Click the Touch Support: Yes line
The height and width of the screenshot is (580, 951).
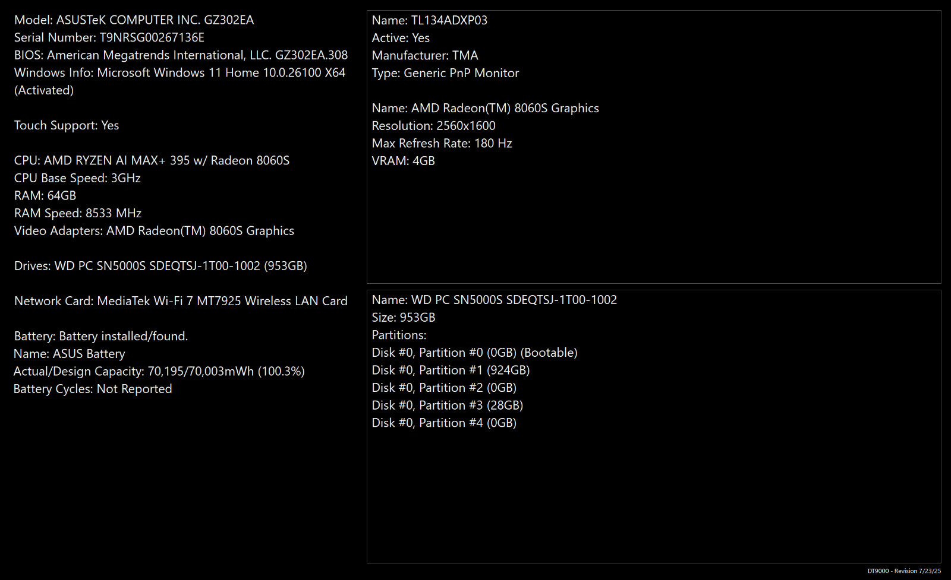coord(67,125)
